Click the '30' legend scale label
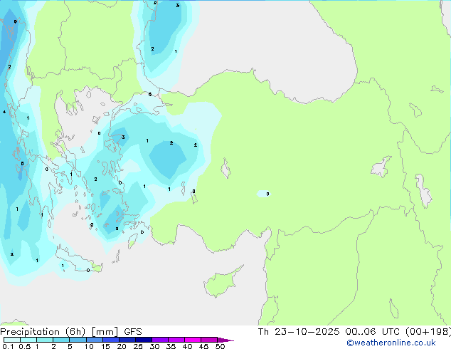The height and width of the screenshot is (349, 451). pyautogui.click(x=154, y=346)
